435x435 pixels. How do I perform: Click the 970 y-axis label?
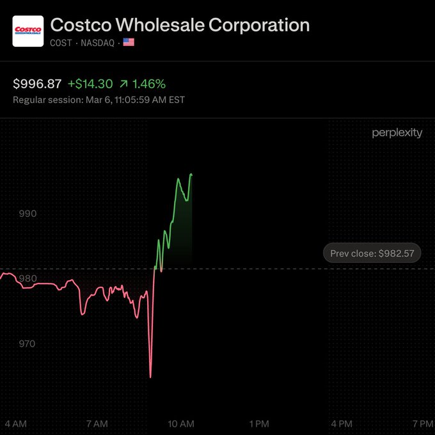[27, 344]
